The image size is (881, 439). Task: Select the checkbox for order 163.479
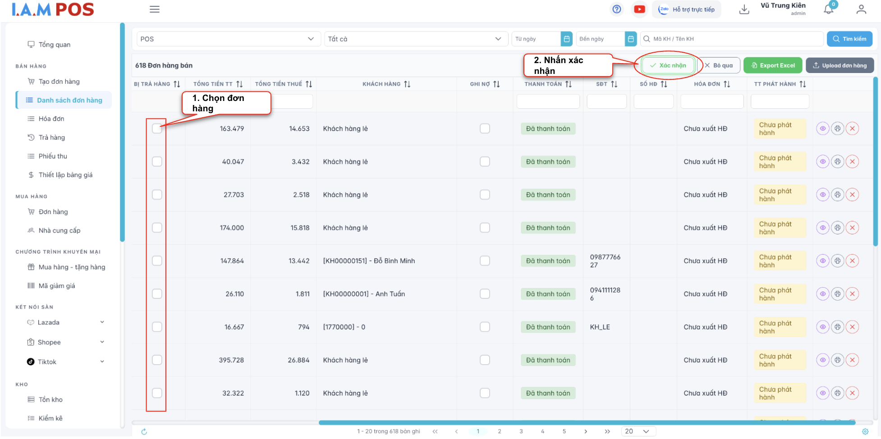point(157,129)
